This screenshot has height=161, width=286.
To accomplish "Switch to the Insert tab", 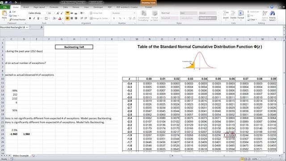I will pyautogui.click(x=26, y=7).
